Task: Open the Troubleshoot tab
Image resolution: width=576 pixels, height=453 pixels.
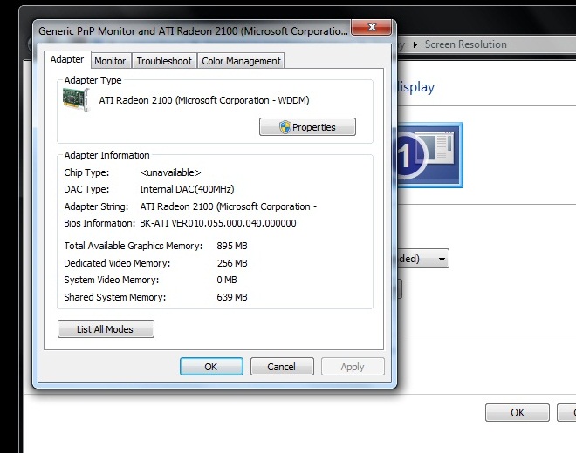Action: 164,61
